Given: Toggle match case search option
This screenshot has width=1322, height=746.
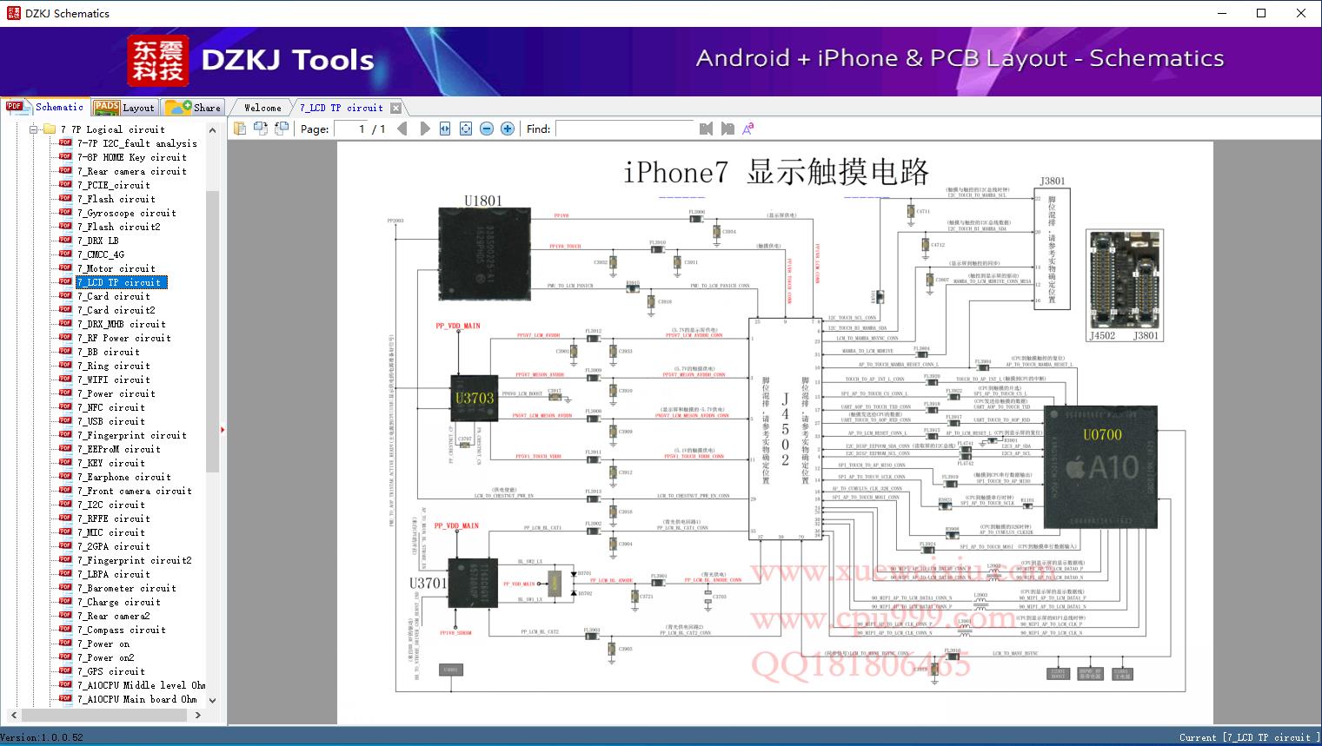Looking at the screenshot, I should [x=747, y=129].
